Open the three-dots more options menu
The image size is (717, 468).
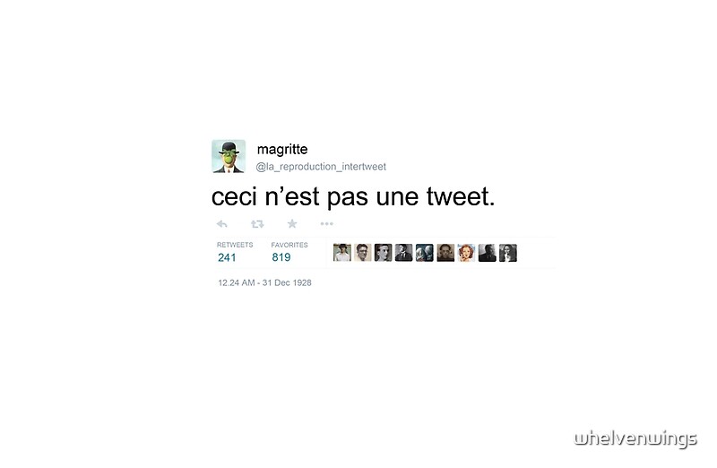point(326,224)
